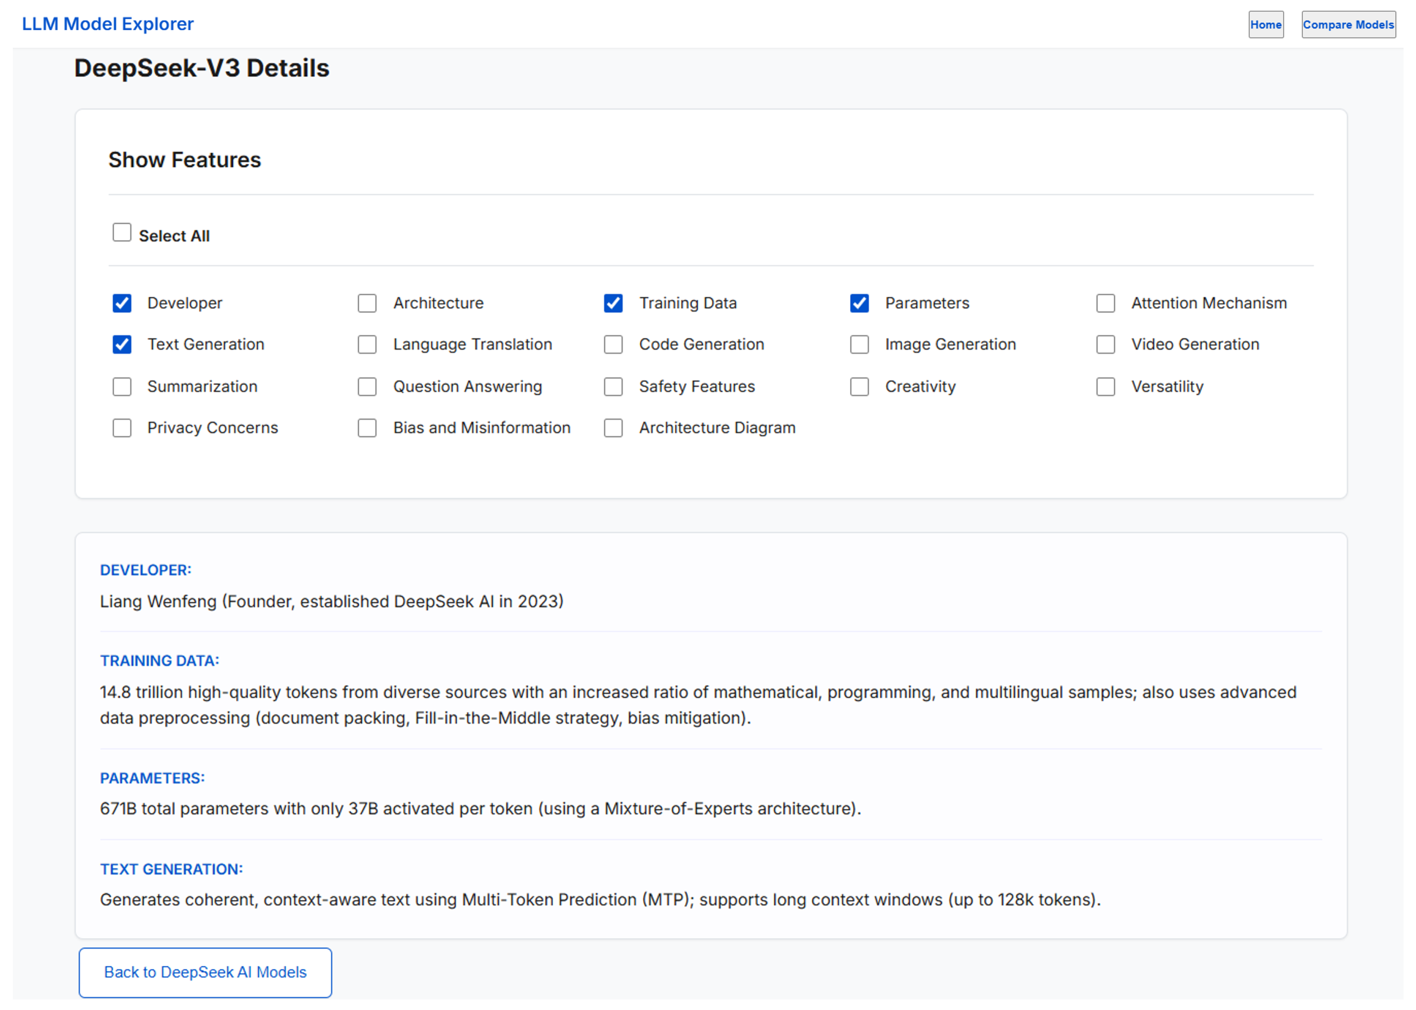1416x1010 pixels.
Task: Toggle off Text Generation
Action: 122,344
